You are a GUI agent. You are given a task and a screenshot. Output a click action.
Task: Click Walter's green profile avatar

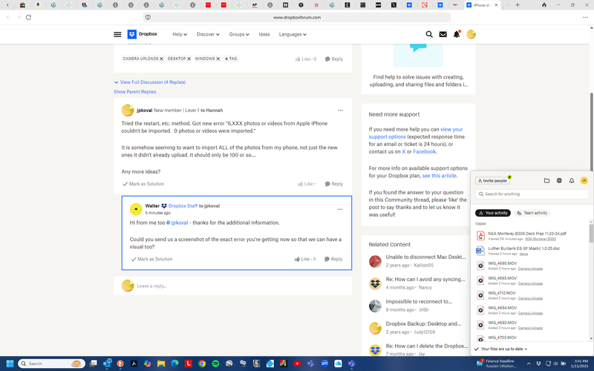click(136, 209)
